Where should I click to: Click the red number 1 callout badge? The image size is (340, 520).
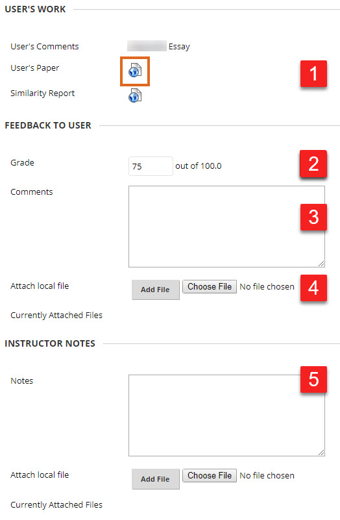[x=313, y=73]
